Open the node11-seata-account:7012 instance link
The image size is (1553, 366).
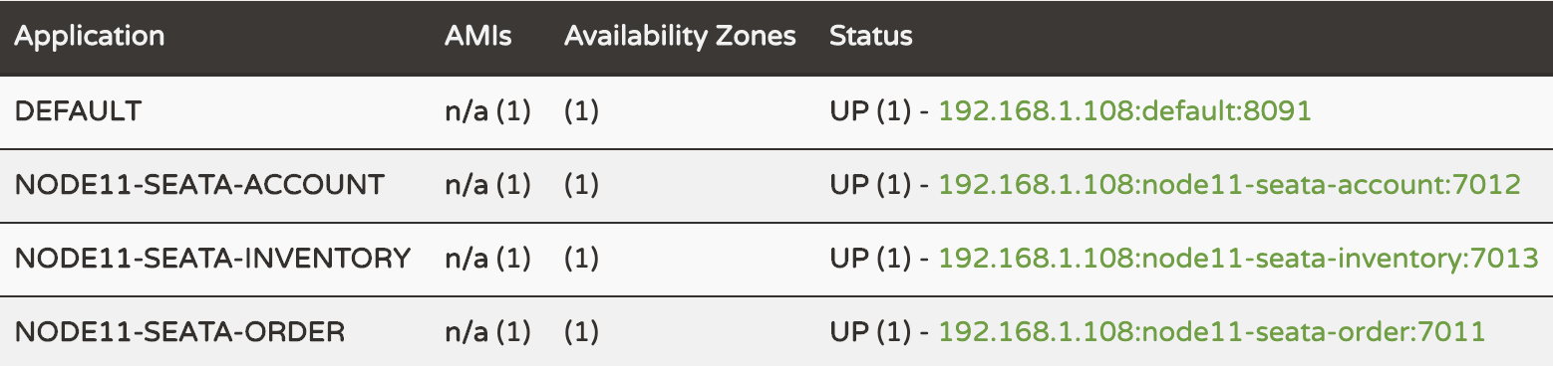1229,184
